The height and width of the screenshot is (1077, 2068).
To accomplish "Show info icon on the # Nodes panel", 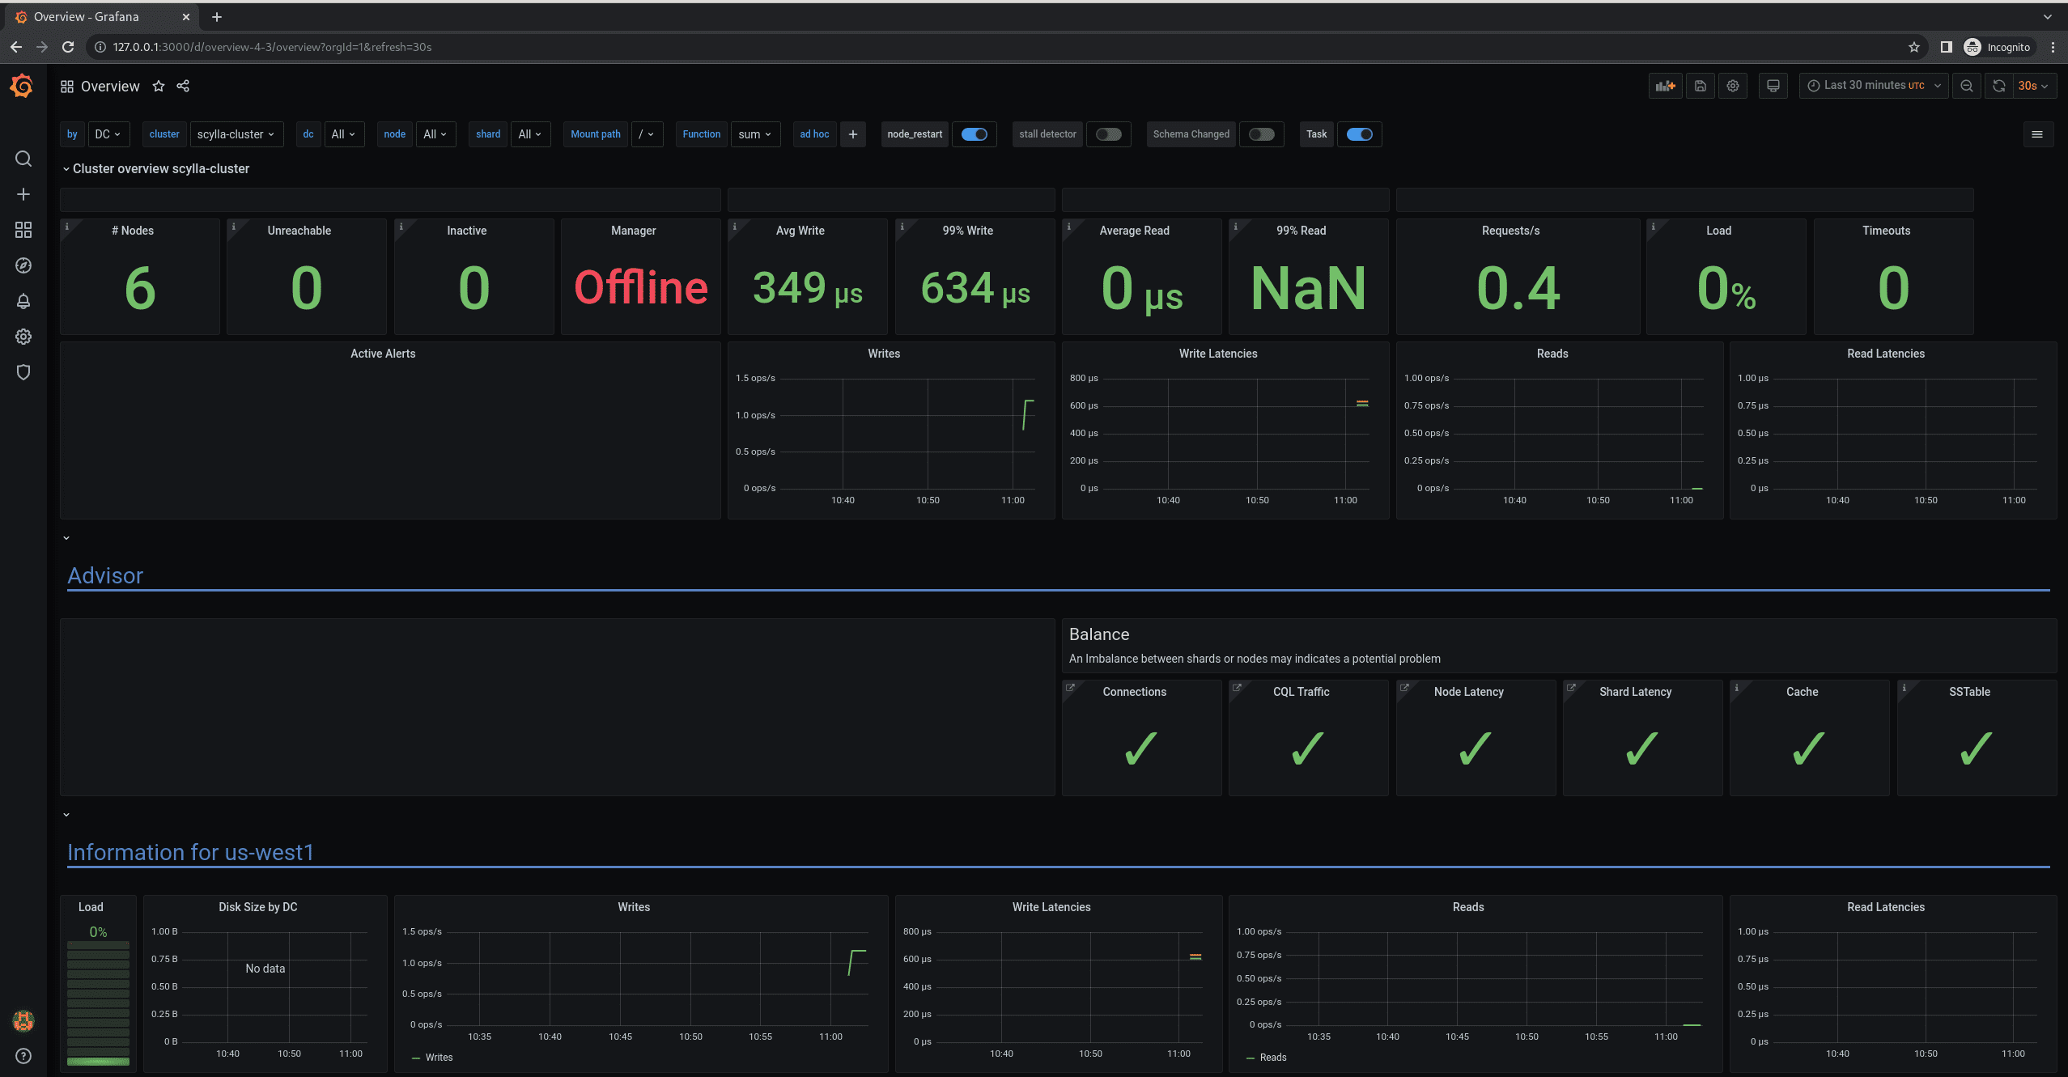I will [67, 227].
